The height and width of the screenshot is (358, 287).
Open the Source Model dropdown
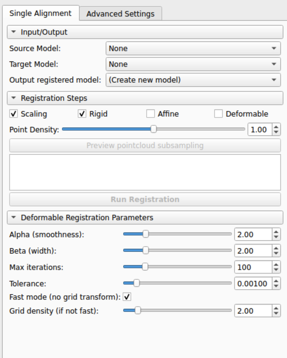[x=193, y=49]
